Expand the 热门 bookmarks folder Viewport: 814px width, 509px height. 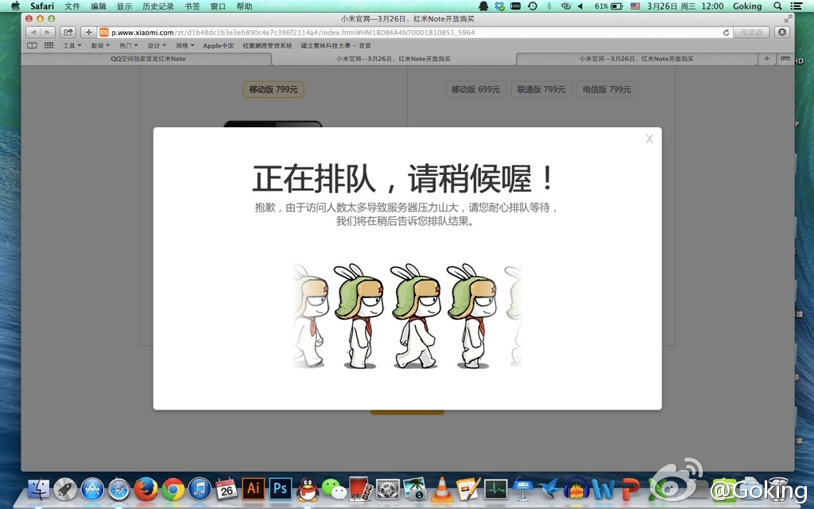click(x=128, y=45)
